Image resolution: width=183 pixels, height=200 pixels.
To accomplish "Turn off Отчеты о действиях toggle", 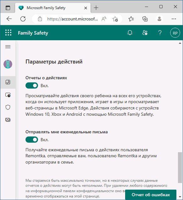I will point(32,86).
